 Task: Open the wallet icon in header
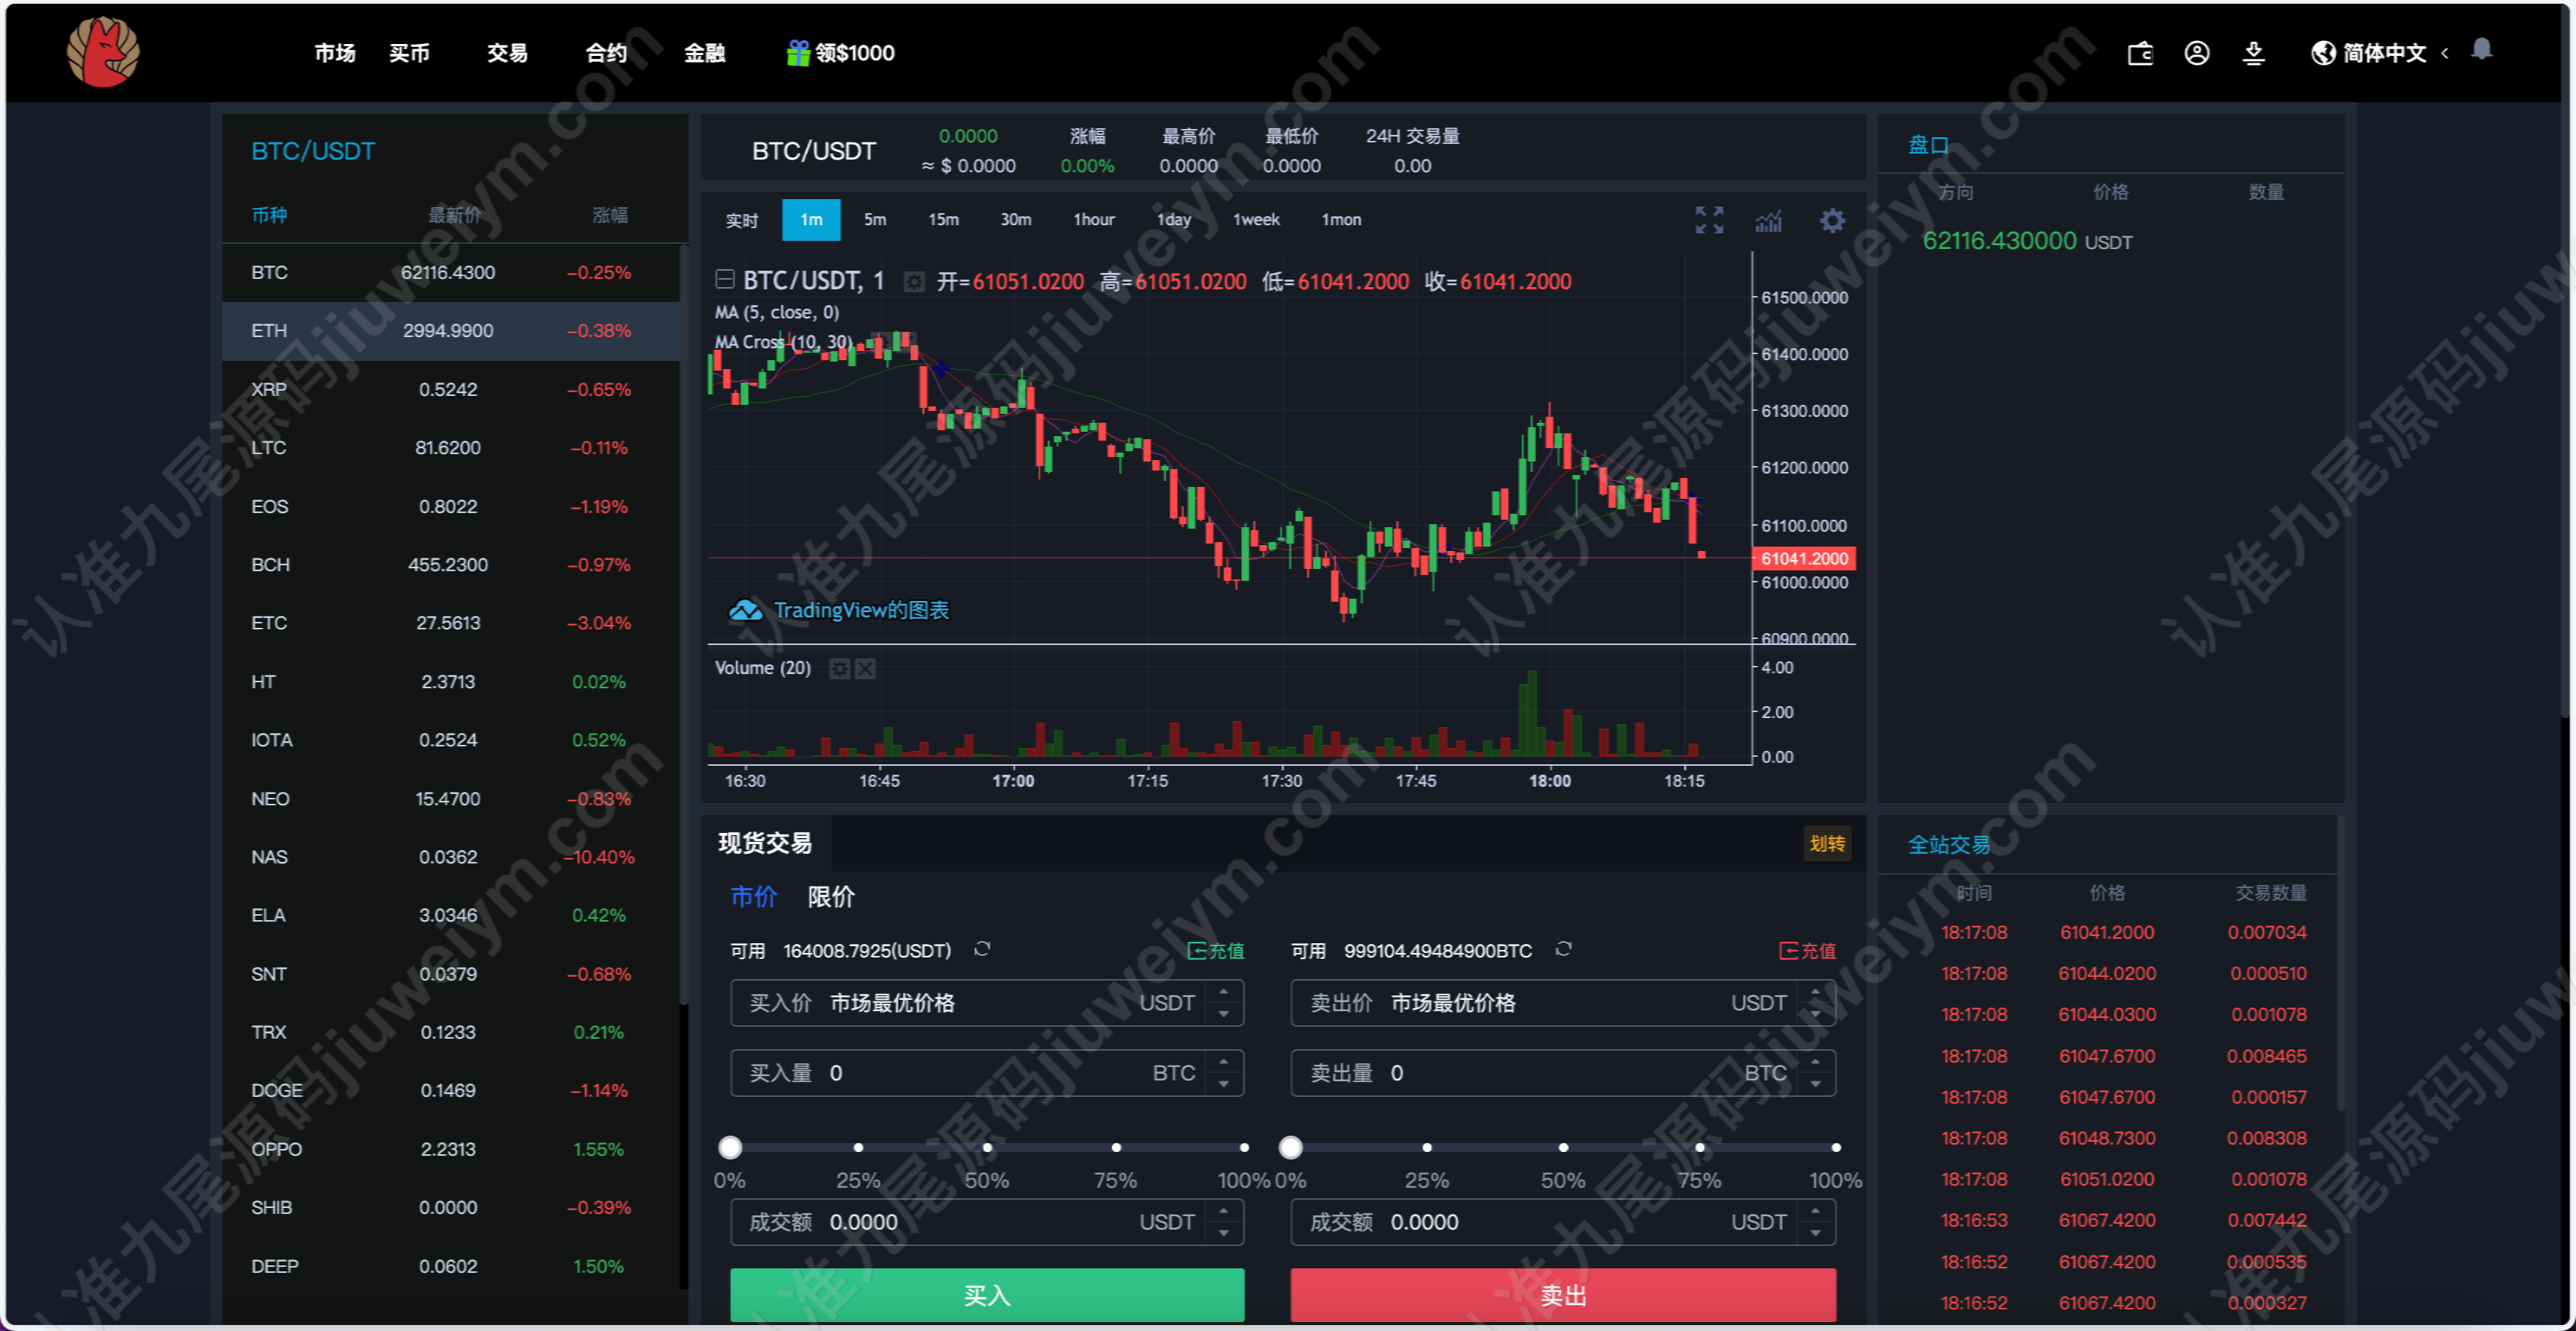[2139, 53]
